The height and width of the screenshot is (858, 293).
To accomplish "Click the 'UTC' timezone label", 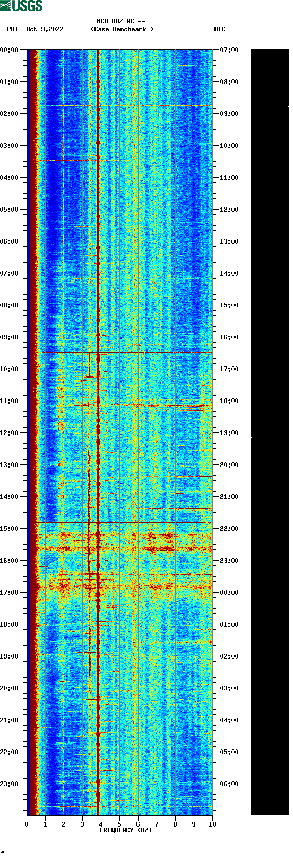I will point(220,29).
